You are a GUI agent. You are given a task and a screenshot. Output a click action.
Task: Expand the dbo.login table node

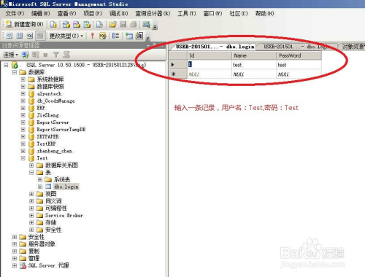[x=40, y=187]
